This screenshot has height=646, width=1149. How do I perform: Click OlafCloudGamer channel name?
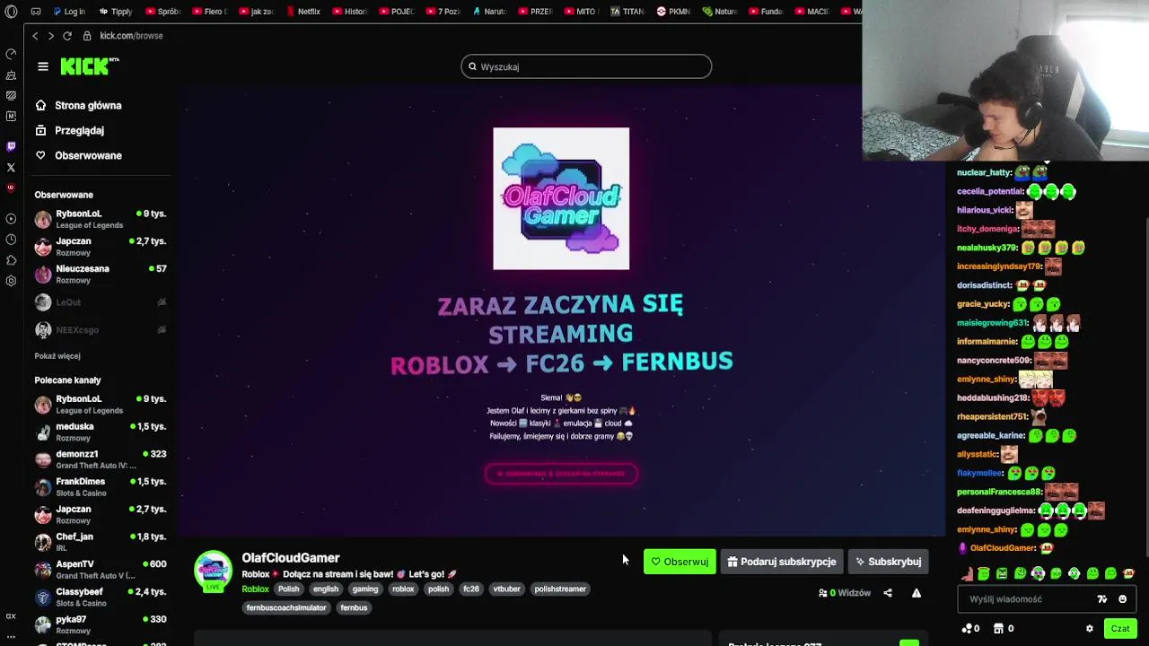pyautogui.click(x=290, y=558)
